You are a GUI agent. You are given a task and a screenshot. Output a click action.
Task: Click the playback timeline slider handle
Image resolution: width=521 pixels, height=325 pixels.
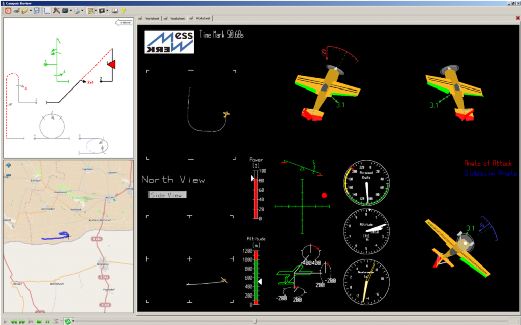(255, 321)
